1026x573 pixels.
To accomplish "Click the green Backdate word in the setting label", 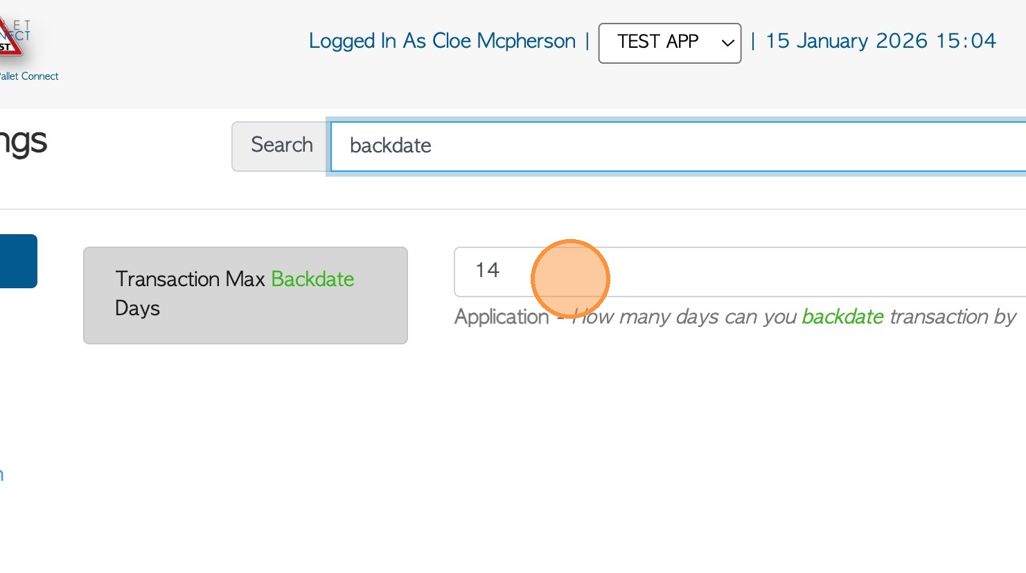I will click(x=312, y=279).
